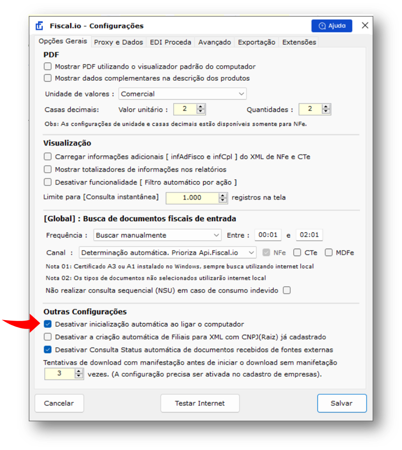Enable the MDFe checkbox
Screen dimensions: 402x450
tap(329, 253)
